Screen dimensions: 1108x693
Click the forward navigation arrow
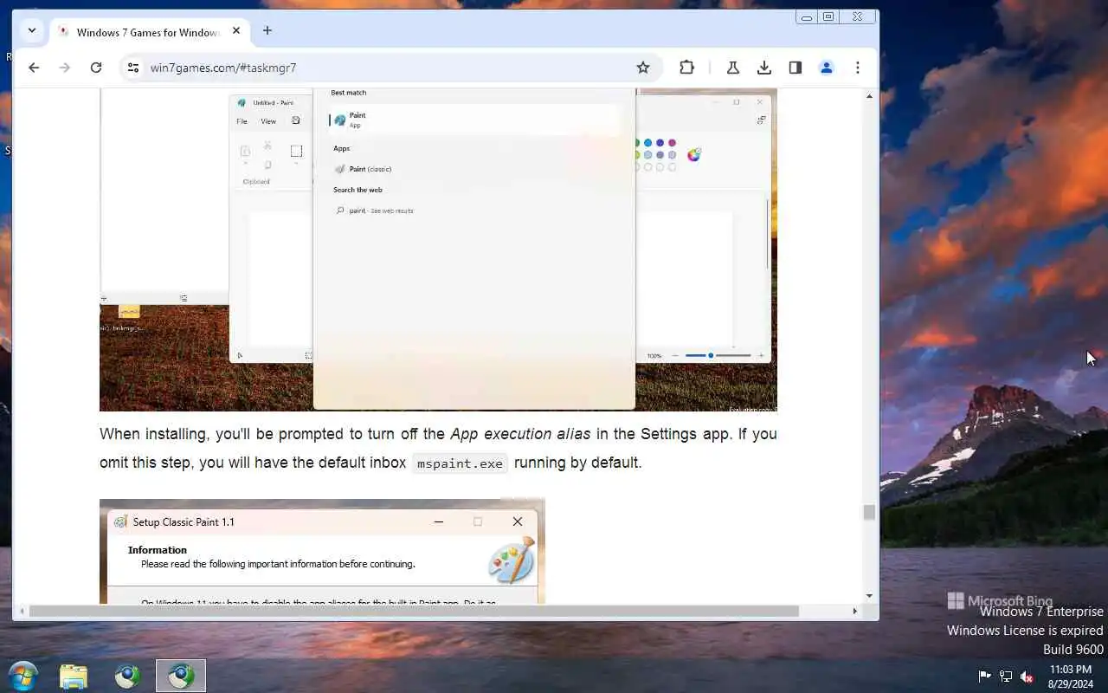[65, 68]
